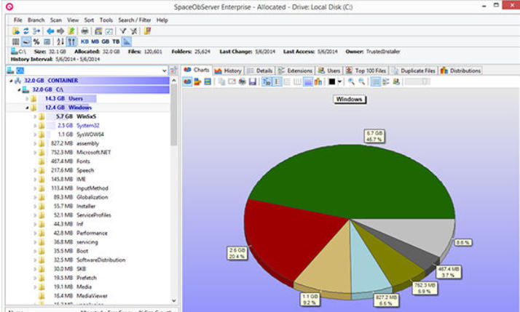Click the zoom in magnifier above chart

click(x=351, y=82)
